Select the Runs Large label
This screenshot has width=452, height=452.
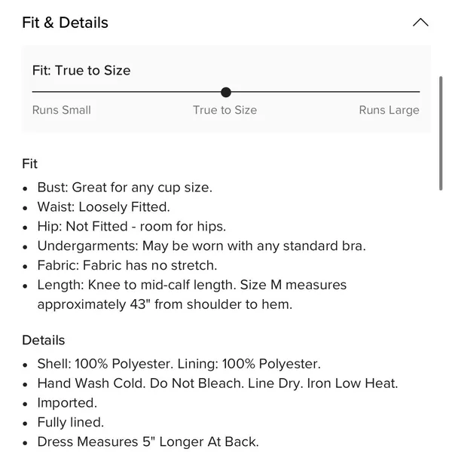(389, 110)
